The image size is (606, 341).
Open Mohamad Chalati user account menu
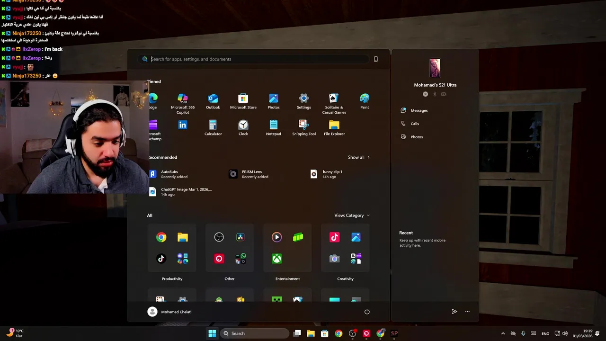click(169, 312)
